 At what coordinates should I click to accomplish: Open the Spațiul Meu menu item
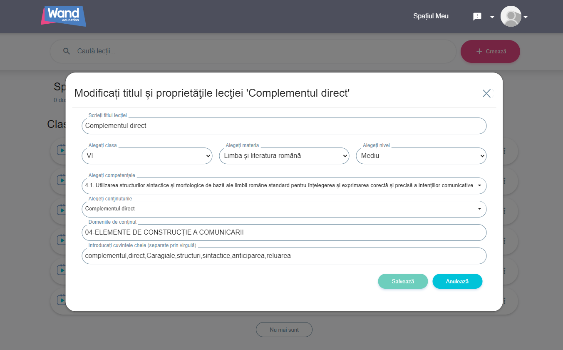click(x=431, y=16)
